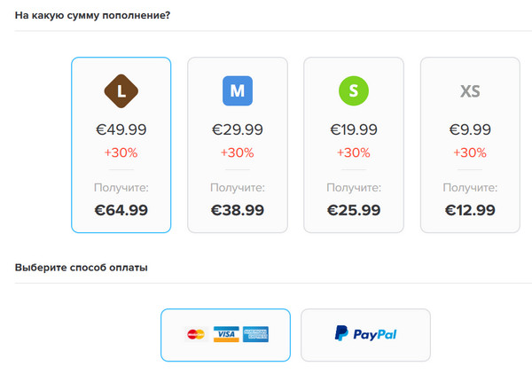This screenshot has width=532, height=374.
Task: Click the €25.99 total you receive
Action: [354, 210]
